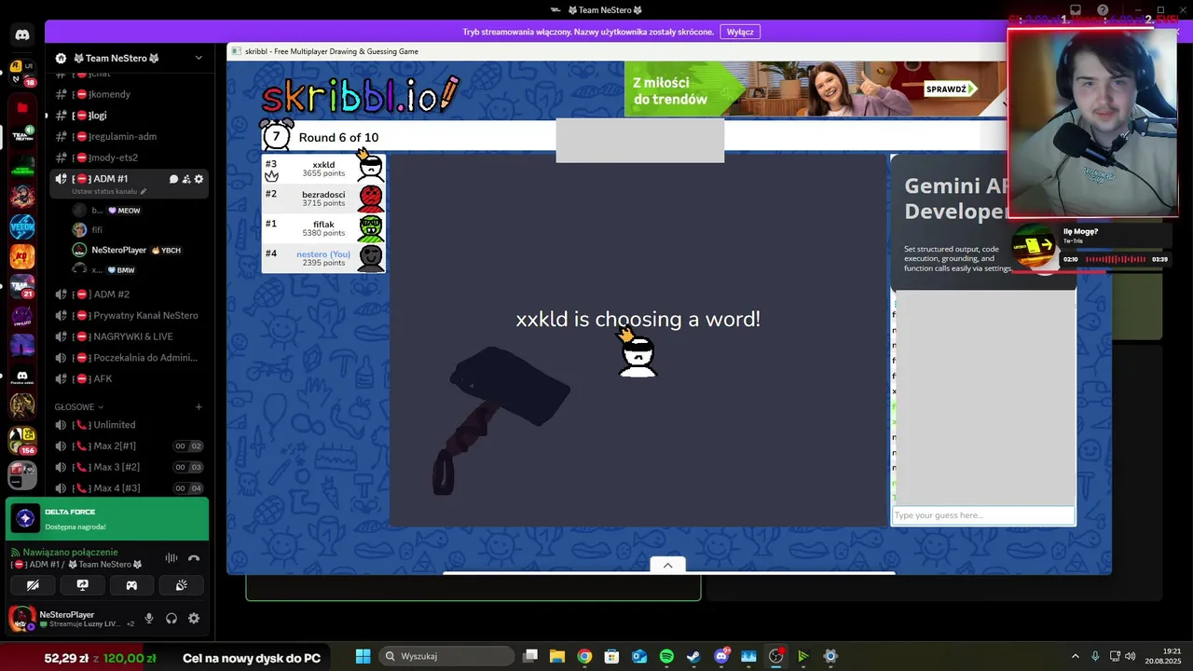Click the Wyszukaj taskbar search box

pos(446,656)
